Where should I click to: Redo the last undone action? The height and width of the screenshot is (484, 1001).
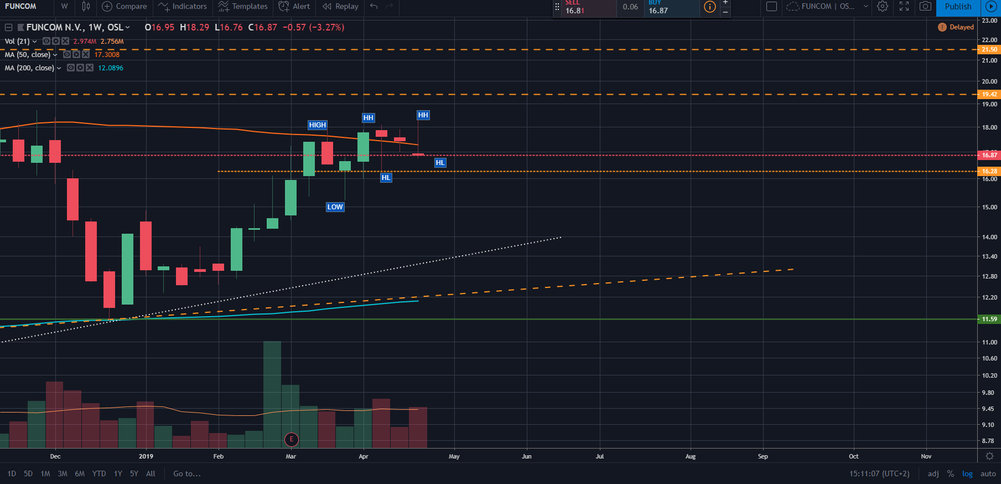point(390,7)
